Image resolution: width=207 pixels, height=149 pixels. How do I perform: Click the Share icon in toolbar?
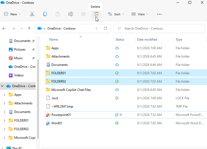tap(84, 14)
